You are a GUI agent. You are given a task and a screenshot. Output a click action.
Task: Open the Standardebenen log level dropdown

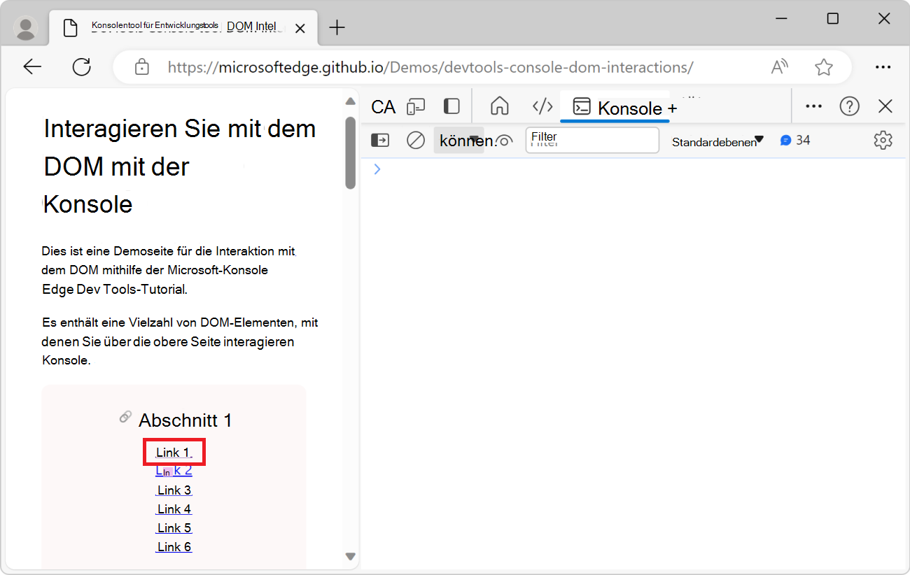(715, 140)
